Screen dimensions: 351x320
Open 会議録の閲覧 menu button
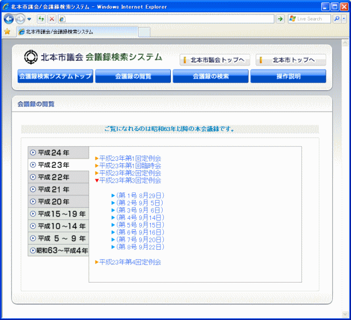[133, 76]
